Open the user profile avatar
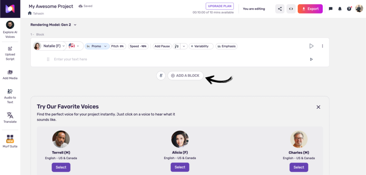 [359, 9]
